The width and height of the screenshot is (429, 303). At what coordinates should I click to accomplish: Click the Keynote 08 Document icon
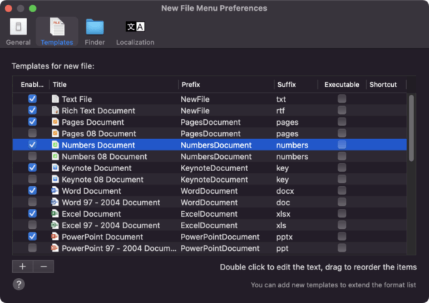(55, 179)
